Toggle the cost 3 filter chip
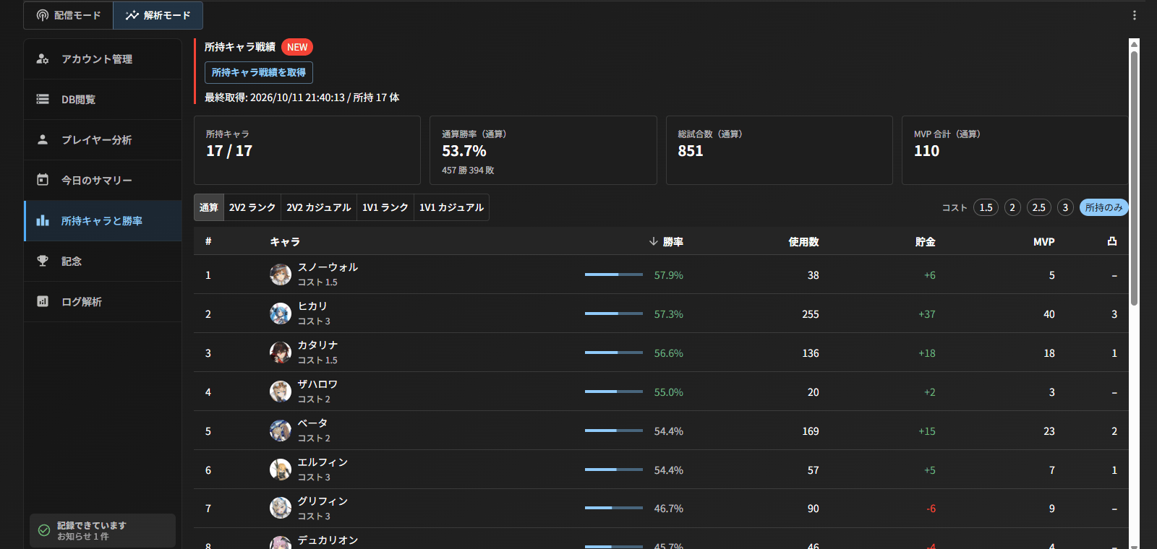Image resolution: width=1157 pixels, height=549 pixels. pos(1065,207)
